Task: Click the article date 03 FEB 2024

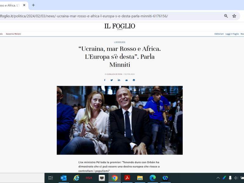Action: (x=129, y=74)
